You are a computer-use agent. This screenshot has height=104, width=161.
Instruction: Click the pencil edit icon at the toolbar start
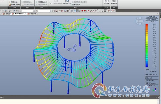tap(3, 11)
